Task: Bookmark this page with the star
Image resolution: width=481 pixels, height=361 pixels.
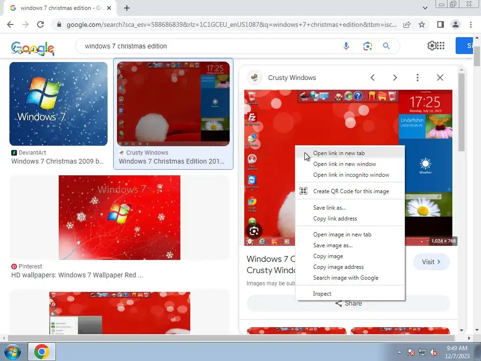Action: 422,24
